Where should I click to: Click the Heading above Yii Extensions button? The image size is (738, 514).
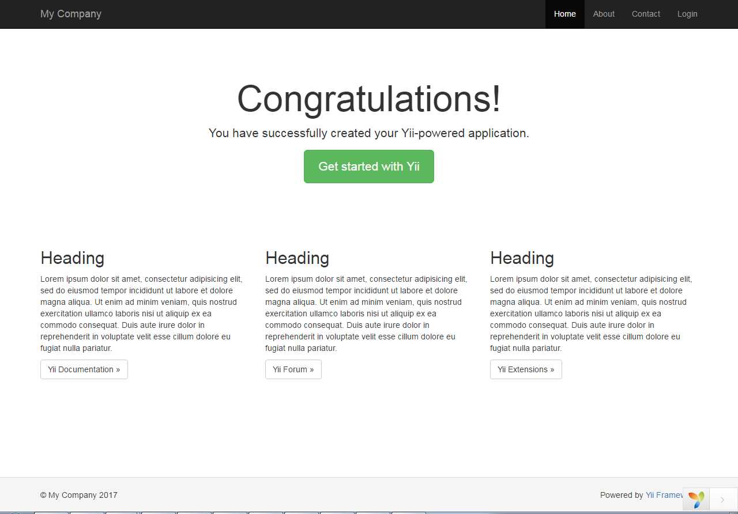(x=522, y=258)
